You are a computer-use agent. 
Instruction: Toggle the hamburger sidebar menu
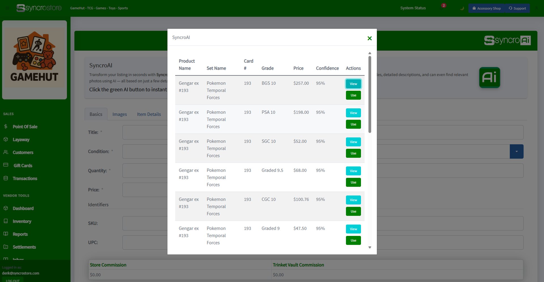tap(7, 8)
